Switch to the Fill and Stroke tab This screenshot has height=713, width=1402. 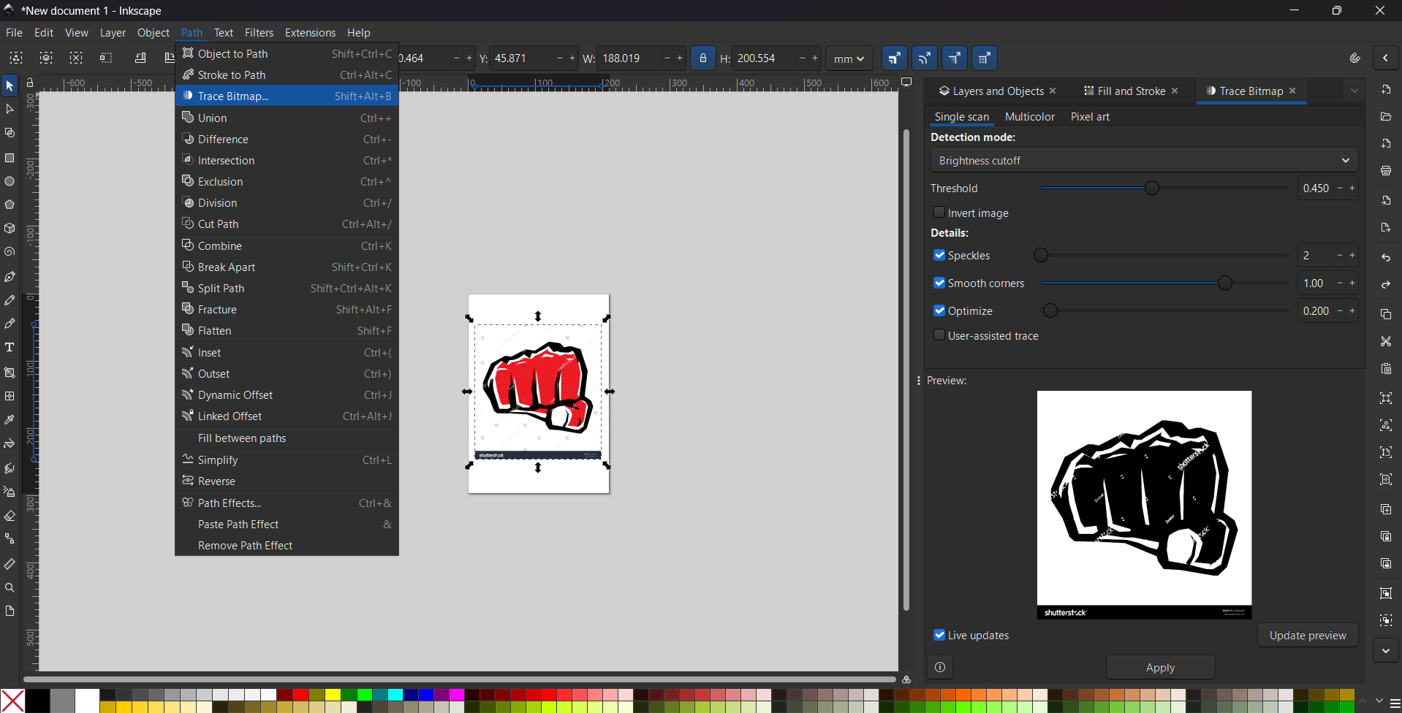(x=1131, y=91)
